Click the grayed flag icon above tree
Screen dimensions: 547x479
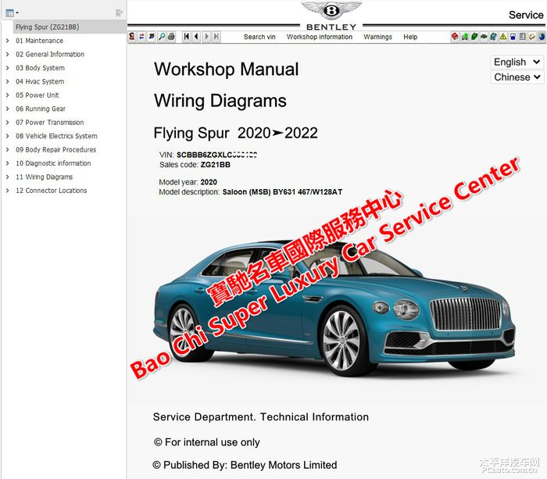click(119, 13)
